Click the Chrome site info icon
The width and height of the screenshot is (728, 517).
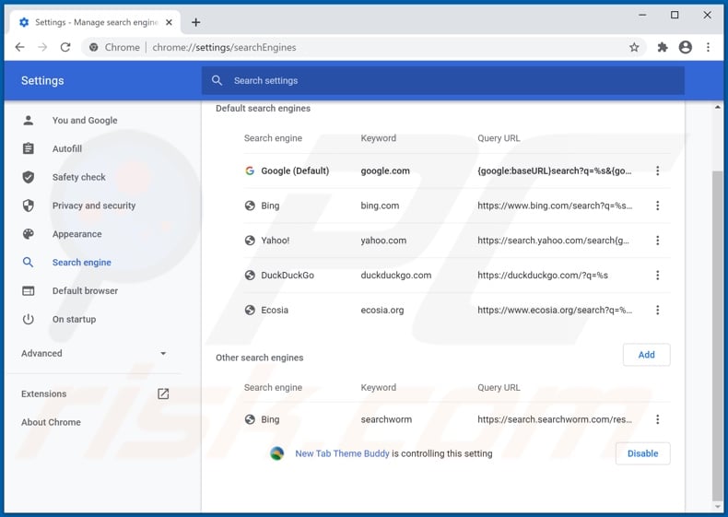94,47
